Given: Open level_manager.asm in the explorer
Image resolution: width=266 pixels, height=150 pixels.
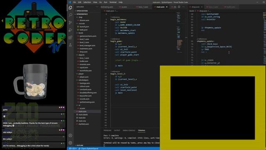Looking at the screenshot, I should pos(87,45).
